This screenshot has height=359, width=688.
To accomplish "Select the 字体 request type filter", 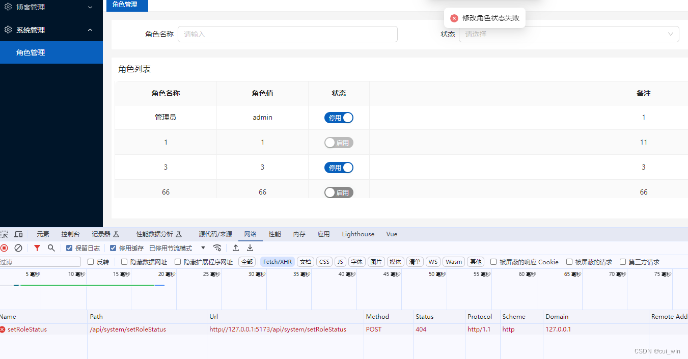I will tap(357, 262).
